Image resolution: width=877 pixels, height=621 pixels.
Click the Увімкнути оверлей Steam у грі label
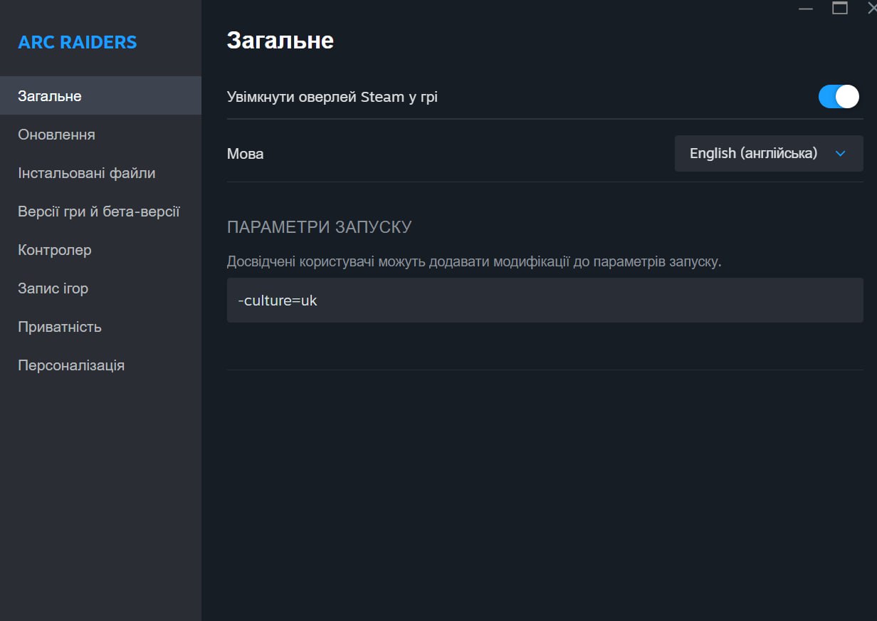click(x=332, y=97)
